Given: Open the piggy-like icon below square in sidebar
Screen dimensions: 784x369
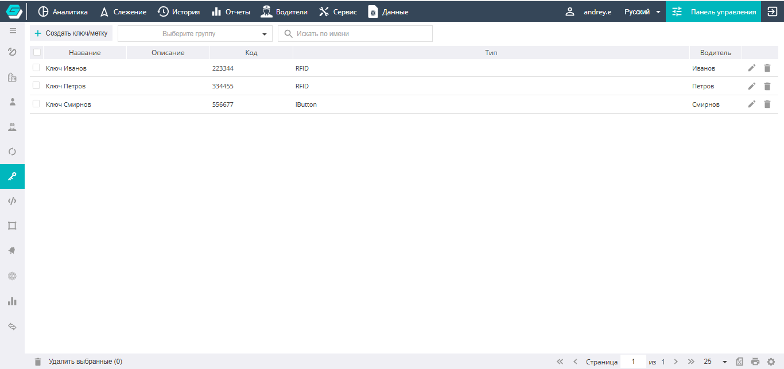Looking at the screenshot, I should click(12, 251).
